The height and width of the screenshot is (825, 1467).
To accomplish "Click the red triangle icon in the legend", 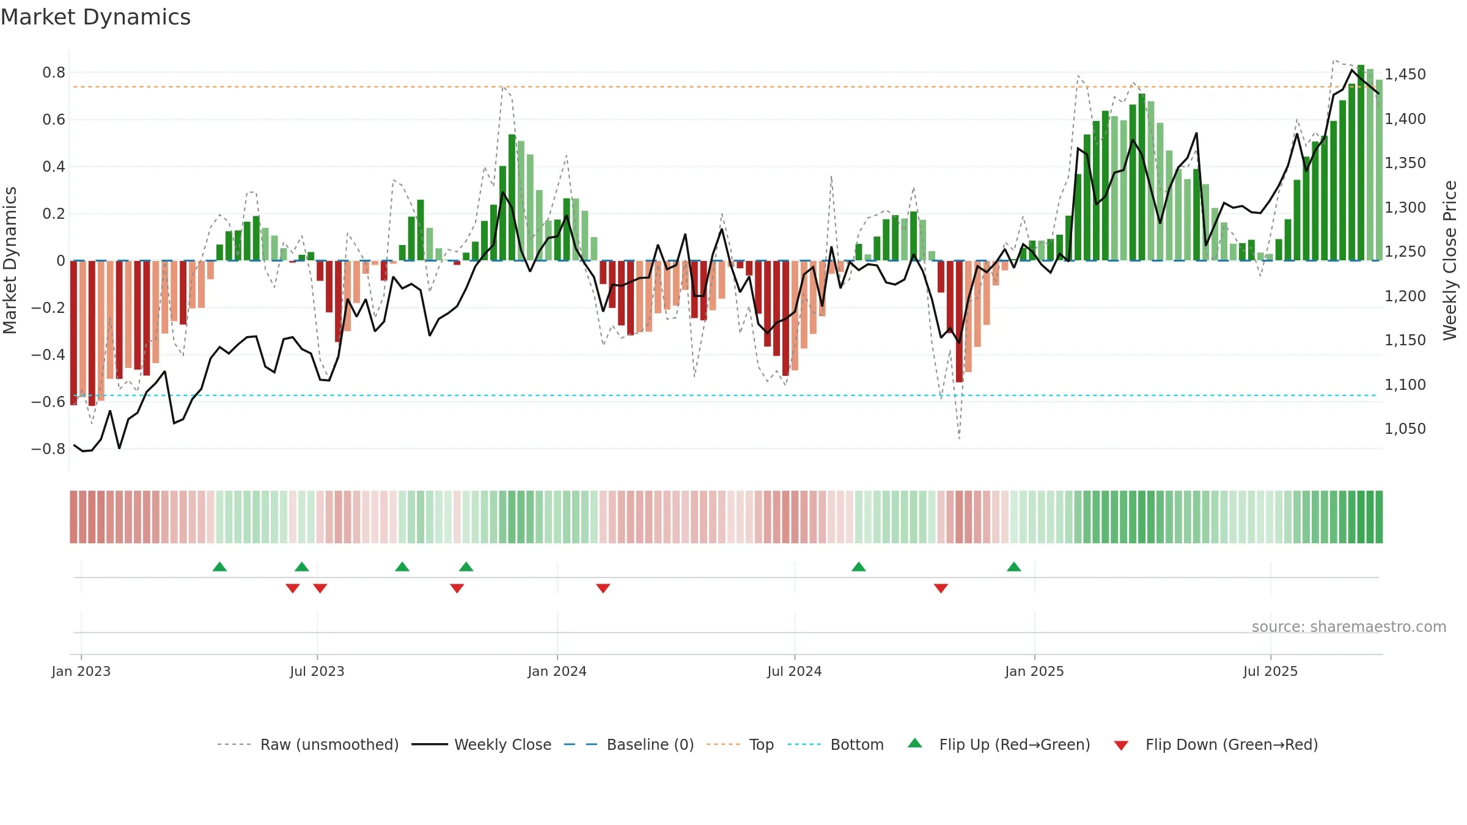I will click(x=1121, y=746).
